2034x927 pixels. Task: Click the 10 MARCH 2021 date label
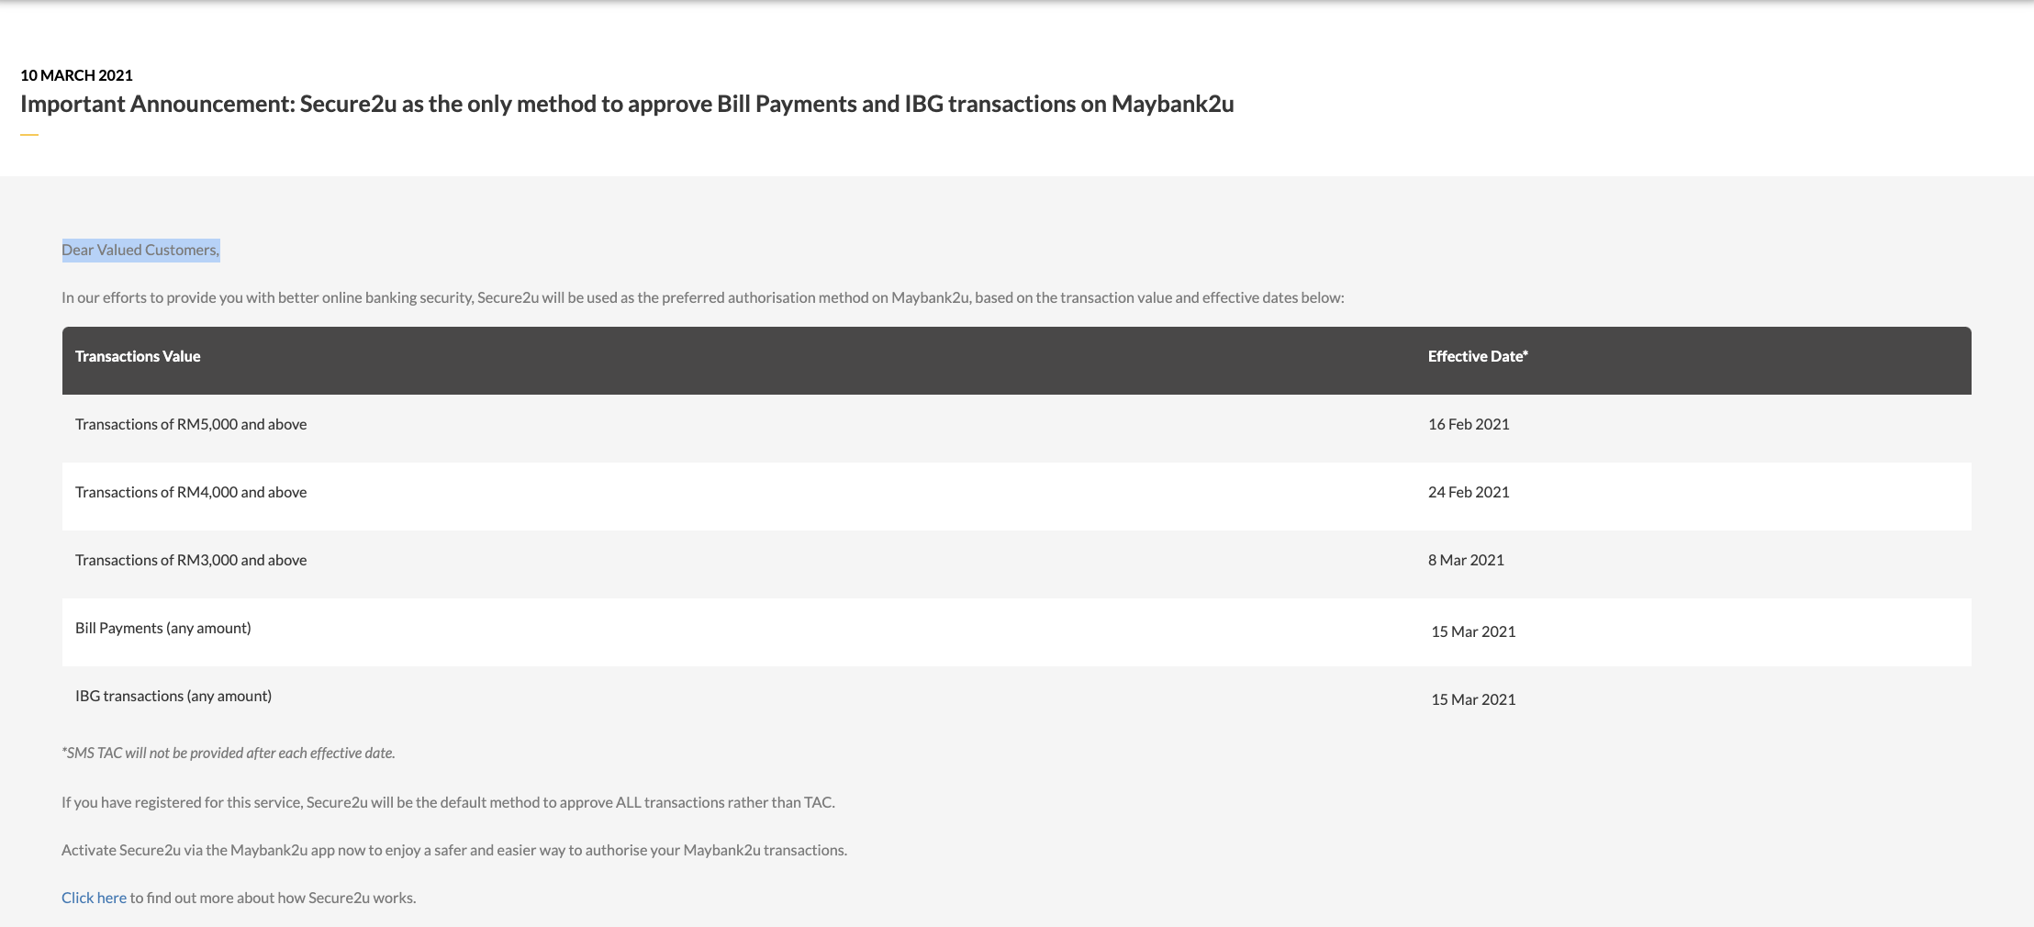pyautogui.click(x=76, y=75)
